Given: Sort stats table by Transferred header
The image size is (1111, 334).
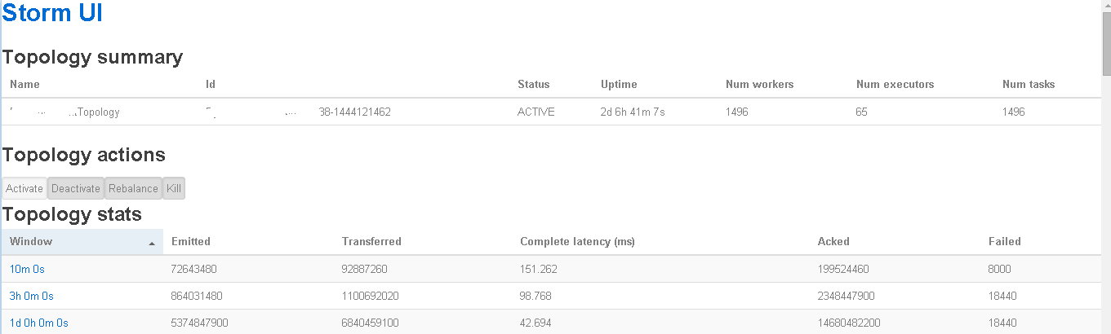Looking at the screenshot, I should pyautogui.click(x=371, y=242).
